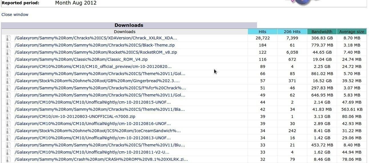Click the 206 Hits column header
The height and width of the screenshot is (163, 369).
click(292, 32)
